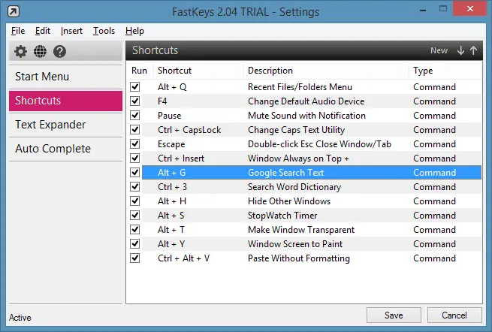Disable the Alt + T shortcut checkbox
The height and width of the screenshot is (332, 492).
(135, 229)
